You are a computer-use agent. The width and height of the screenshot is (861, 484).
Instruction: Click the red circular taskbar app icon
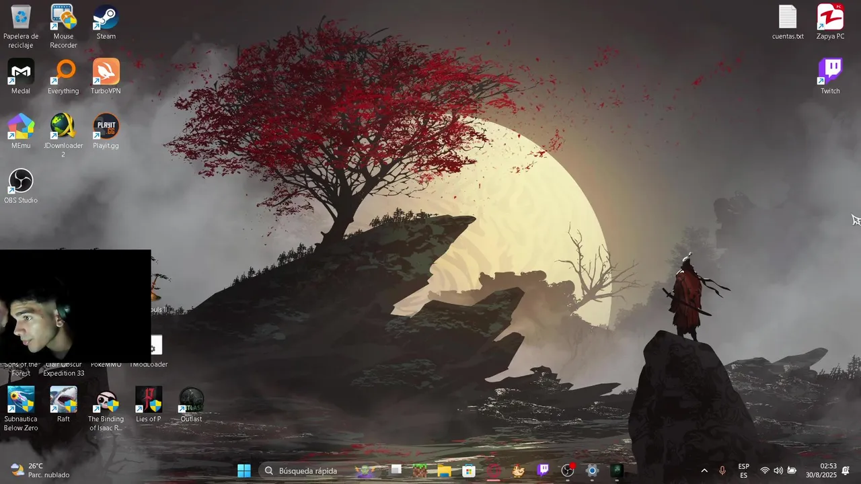tap(494, 471)
